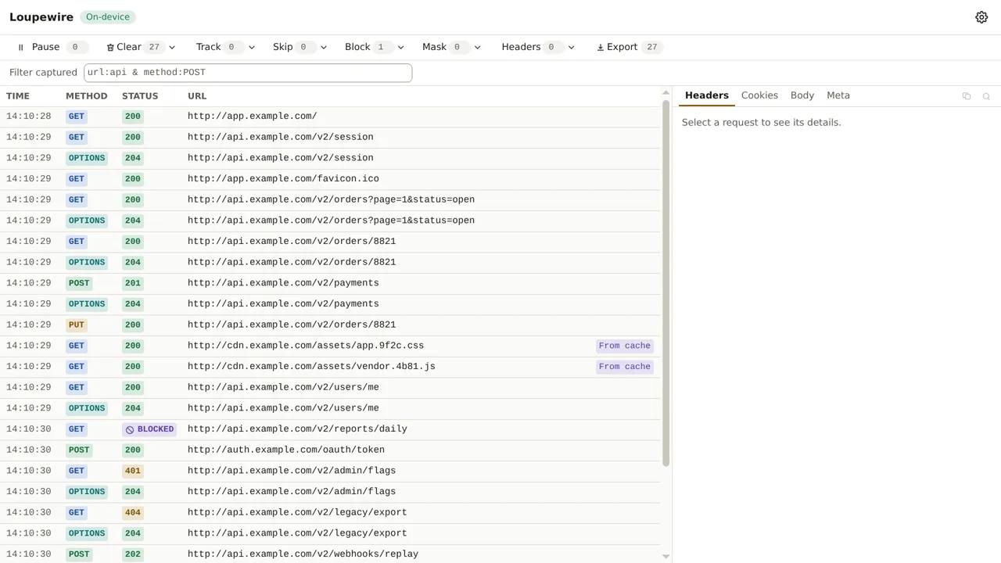Sort by the METHOD column header
Image resolution: width=1001 pixels, height=563 pixels.
(86, 96)
